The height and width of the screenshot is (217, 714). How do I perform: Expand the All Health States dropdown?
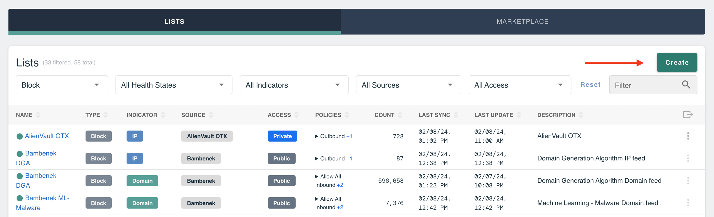(174, 85)
